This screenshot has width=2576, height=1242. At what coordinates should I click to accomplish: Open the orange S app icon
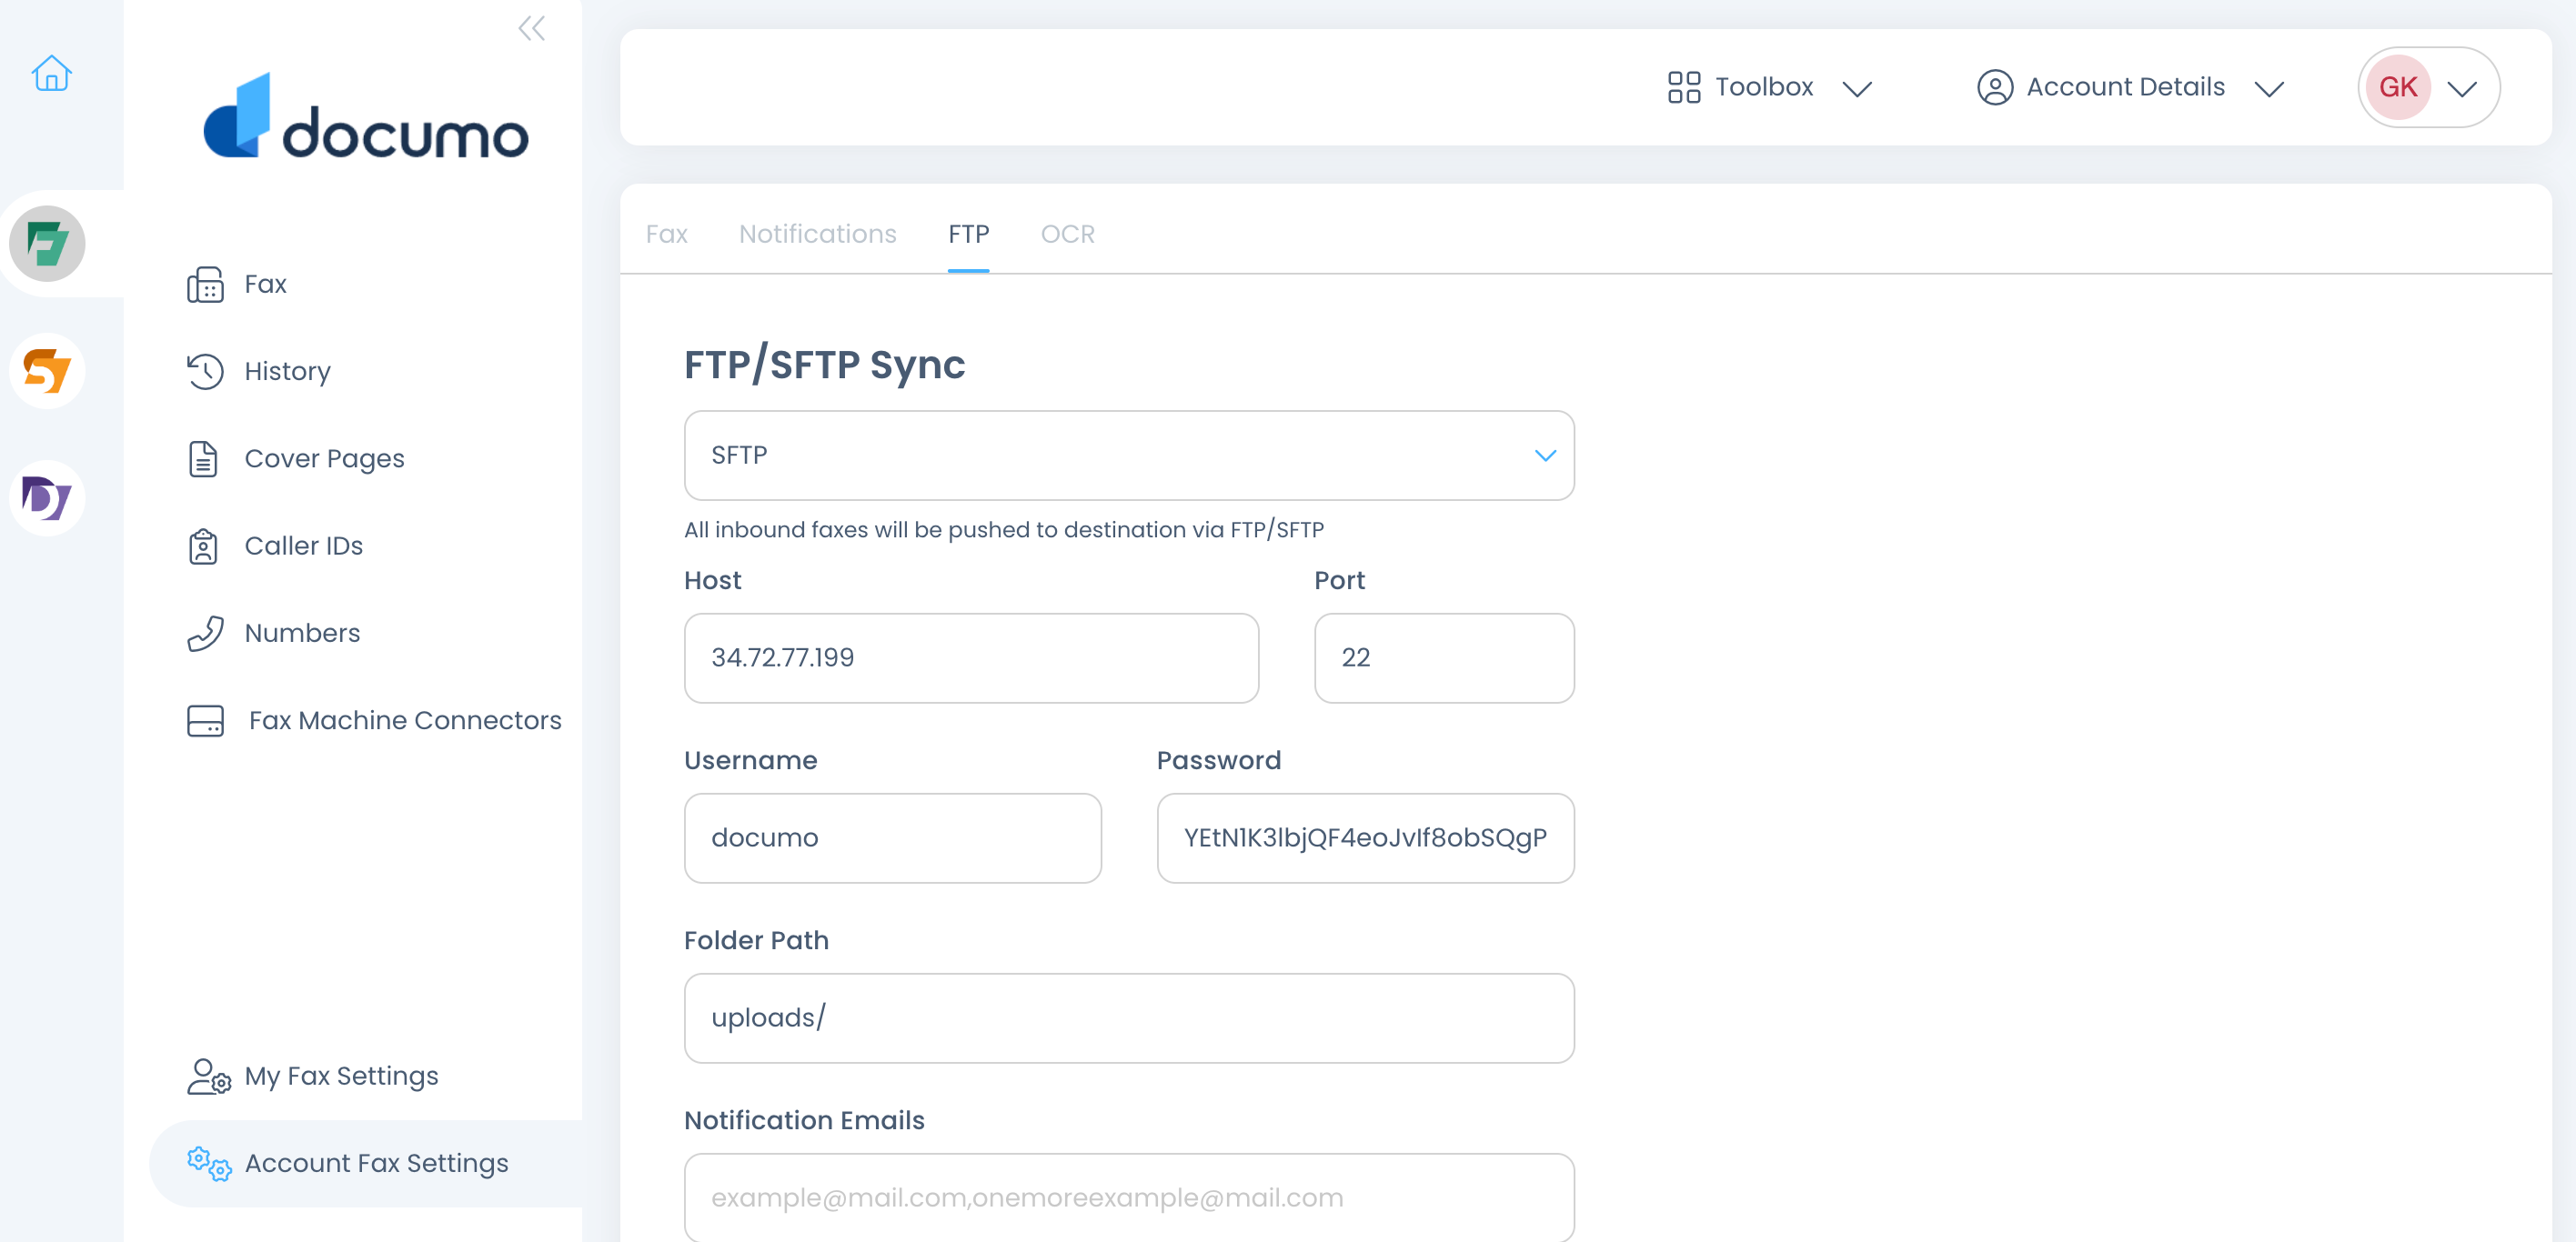(47, 371)
